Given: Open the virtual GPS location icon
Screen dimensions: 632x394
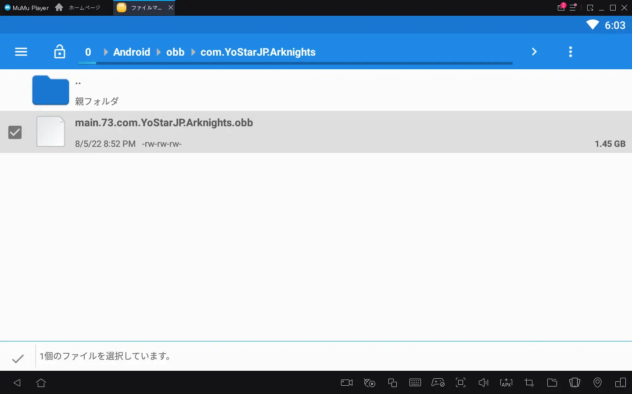Looking at the screenshot, I should (597, 383).
